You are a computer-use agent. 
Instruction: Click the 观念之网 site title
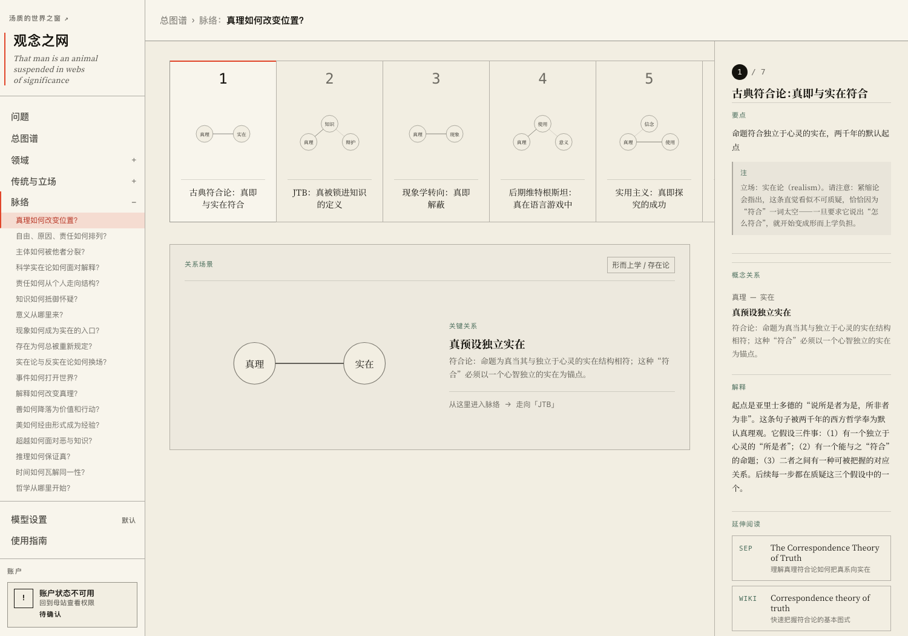41,41
